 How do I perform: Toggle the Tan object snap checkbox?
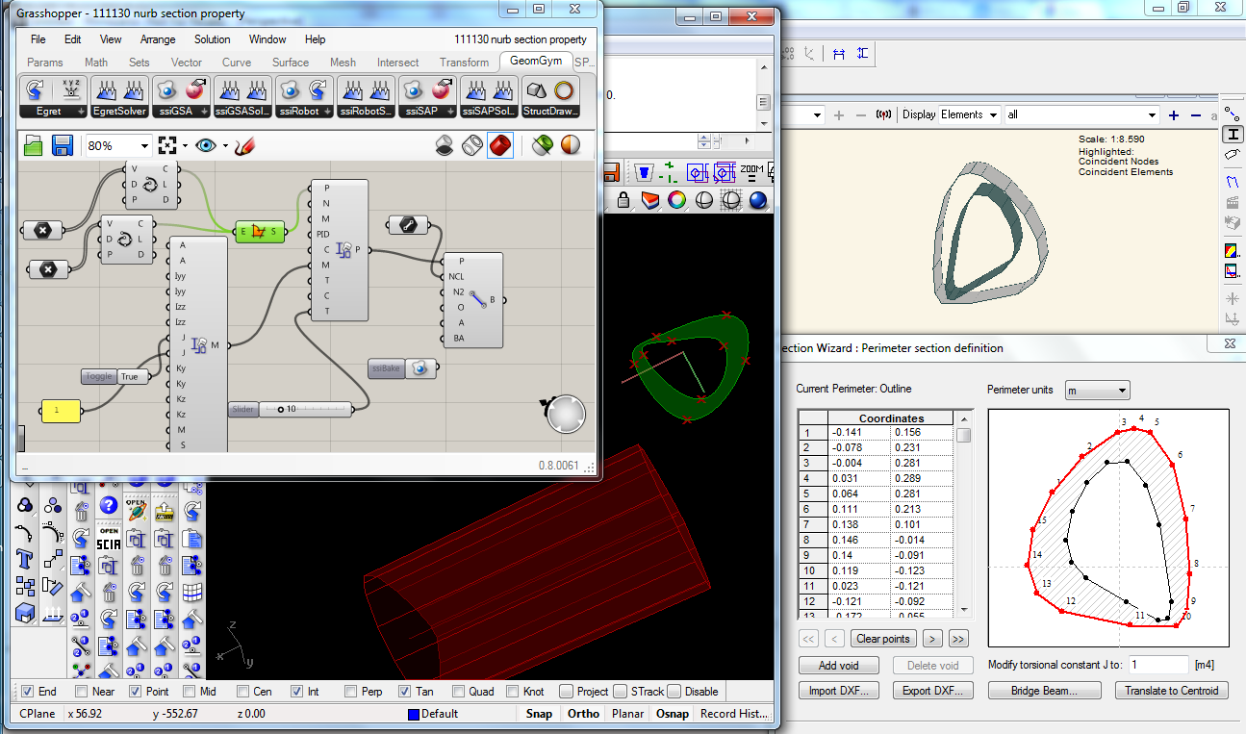pyautogui.click(x=405, y=691)
